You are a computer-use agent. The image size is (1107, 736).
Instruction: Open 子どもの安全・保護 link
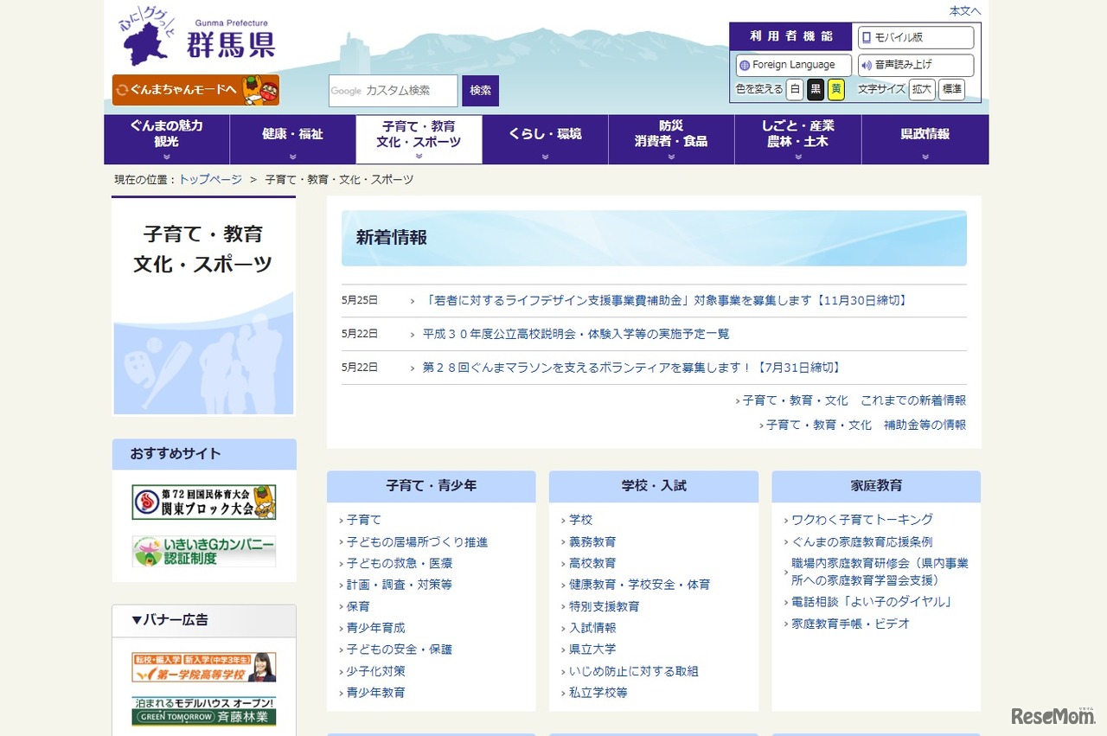(x=400, y=650)
